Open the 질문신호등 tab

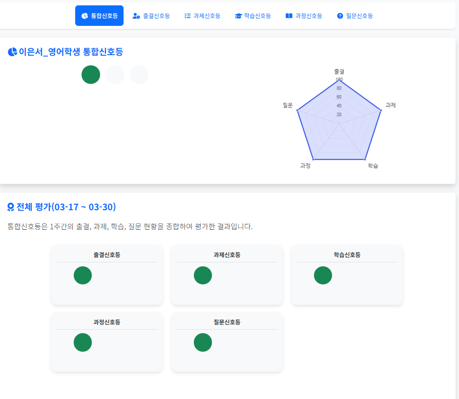[359, 16]
